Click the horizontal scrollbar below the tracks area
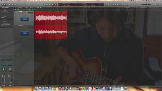Image resolution: width=162 pixels, height=91 pixels. pos(79,86)
